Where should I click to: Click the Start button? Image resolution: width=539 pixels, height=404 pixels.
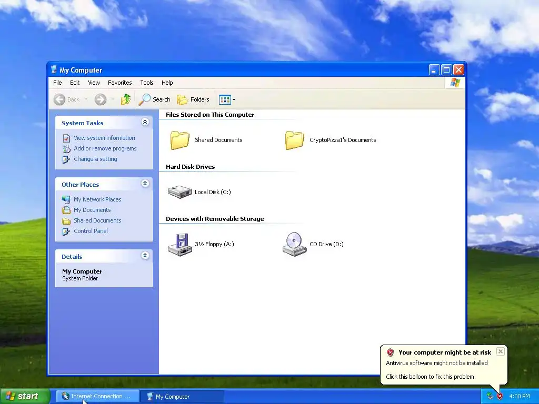[25, 397]
